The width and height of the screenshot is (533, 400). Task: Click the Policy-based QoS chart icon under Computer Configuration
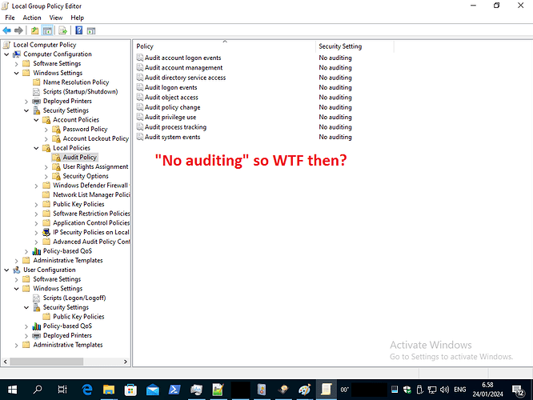point(36,251)
